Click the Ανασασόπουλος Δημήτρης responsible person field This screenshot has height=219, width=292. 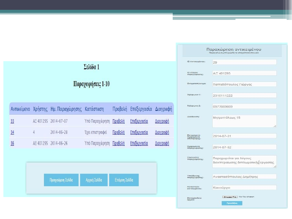click(x=244, y=176)
